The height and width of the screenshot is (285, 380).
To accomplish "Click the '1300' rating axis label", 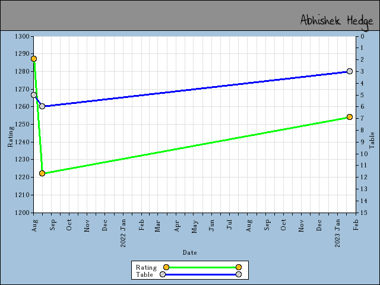I will pos(22,36).
